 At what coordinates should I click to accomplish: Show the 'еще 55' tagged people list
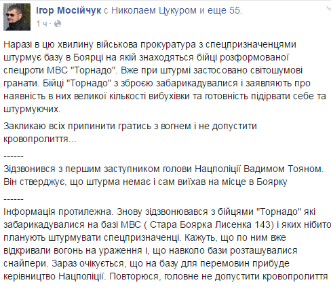click(x=224, y=11)
